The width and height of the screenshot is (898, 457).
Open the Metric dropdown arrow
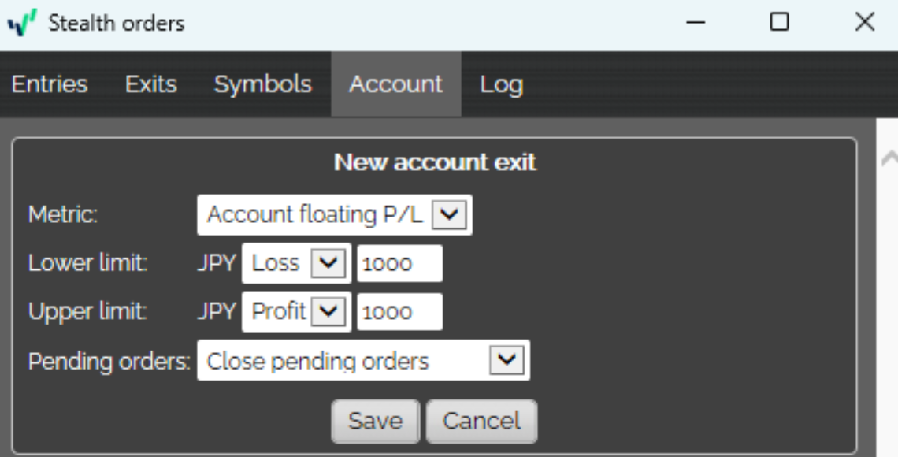[x=450, y=215]
